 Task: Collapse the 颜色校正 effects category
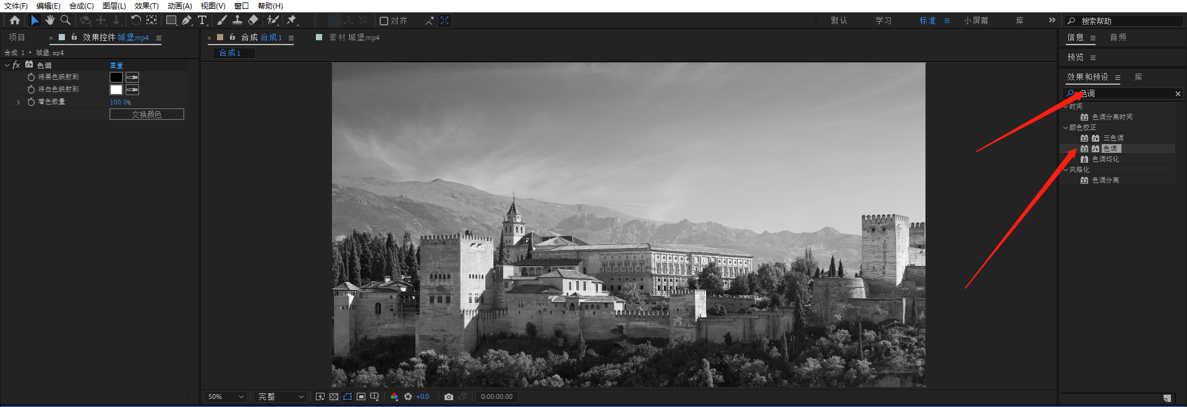pyautogui.click(x=1066, y=127)
